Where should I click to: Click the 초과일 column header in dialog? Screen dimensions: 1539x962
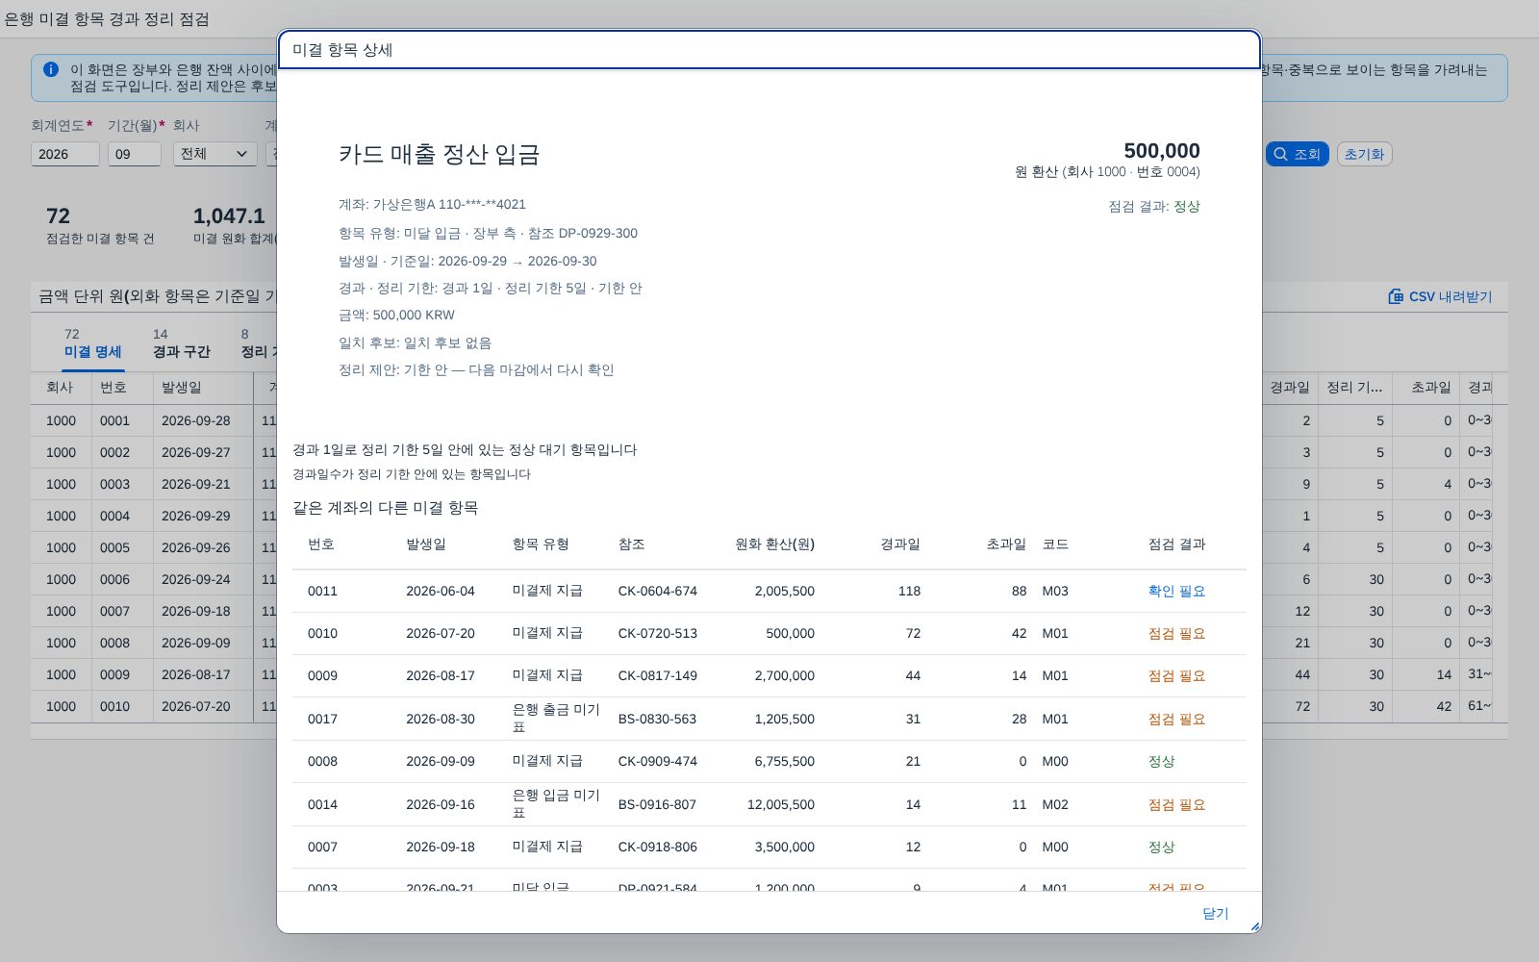pos(1006,544)
